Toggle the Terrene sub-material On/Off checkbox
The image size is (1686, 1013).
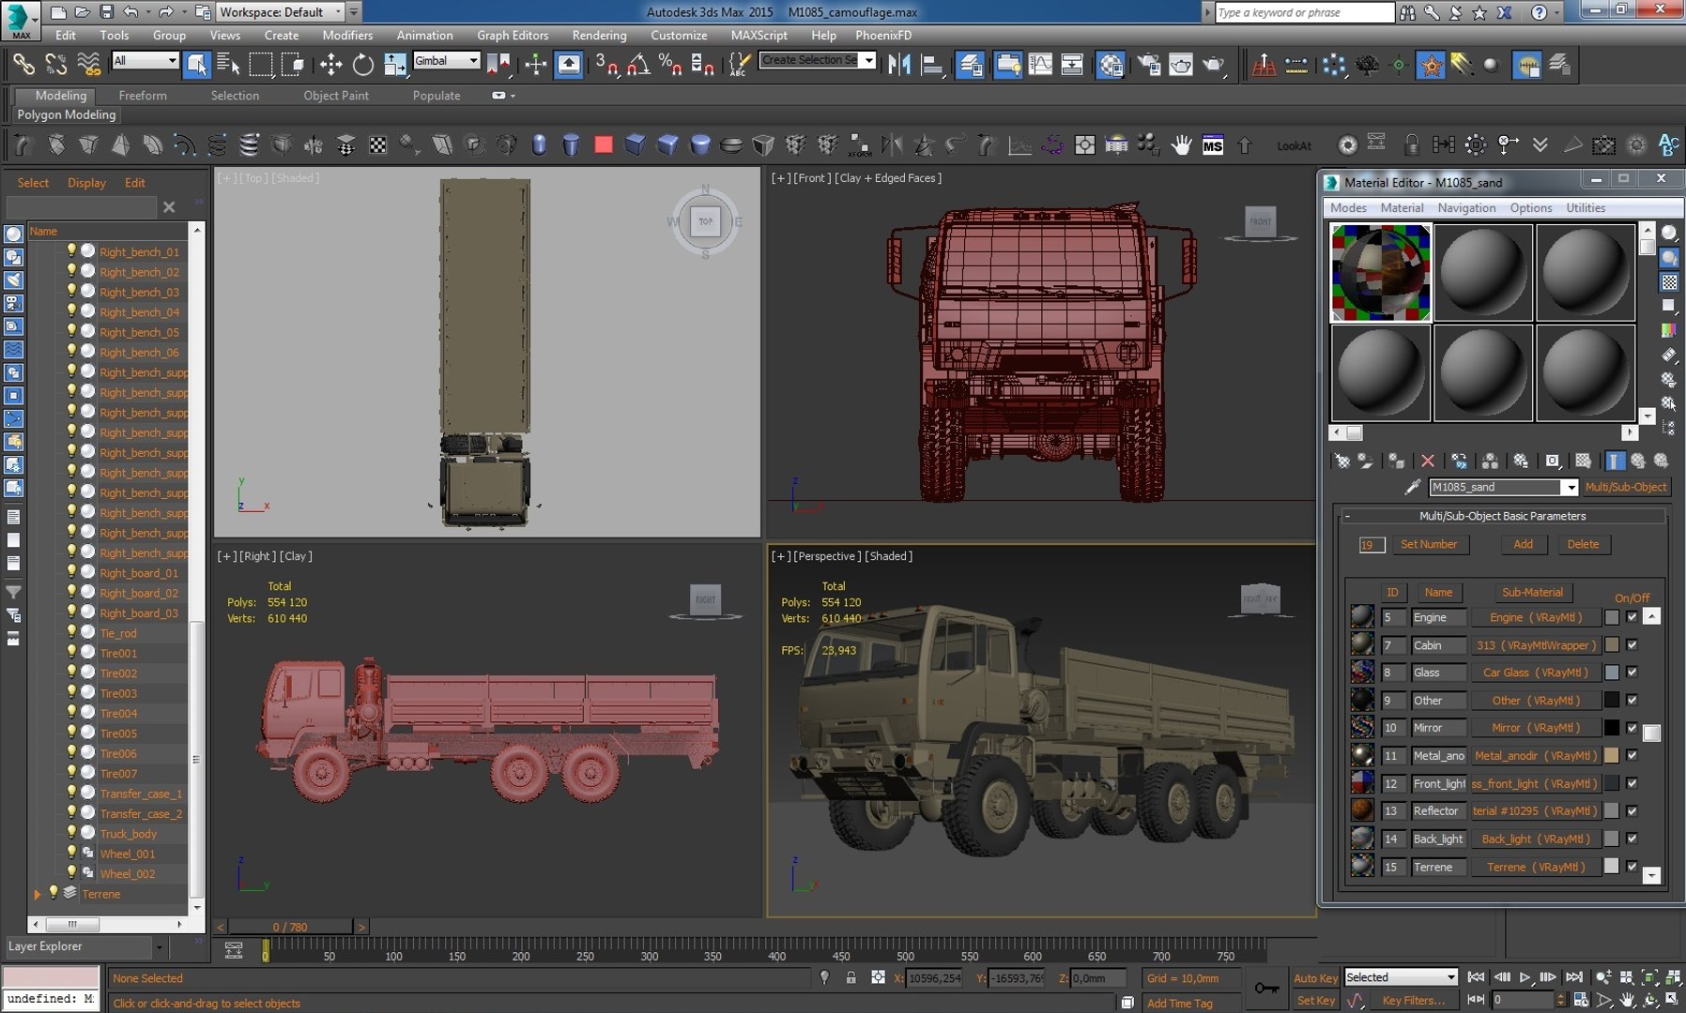1632,867
